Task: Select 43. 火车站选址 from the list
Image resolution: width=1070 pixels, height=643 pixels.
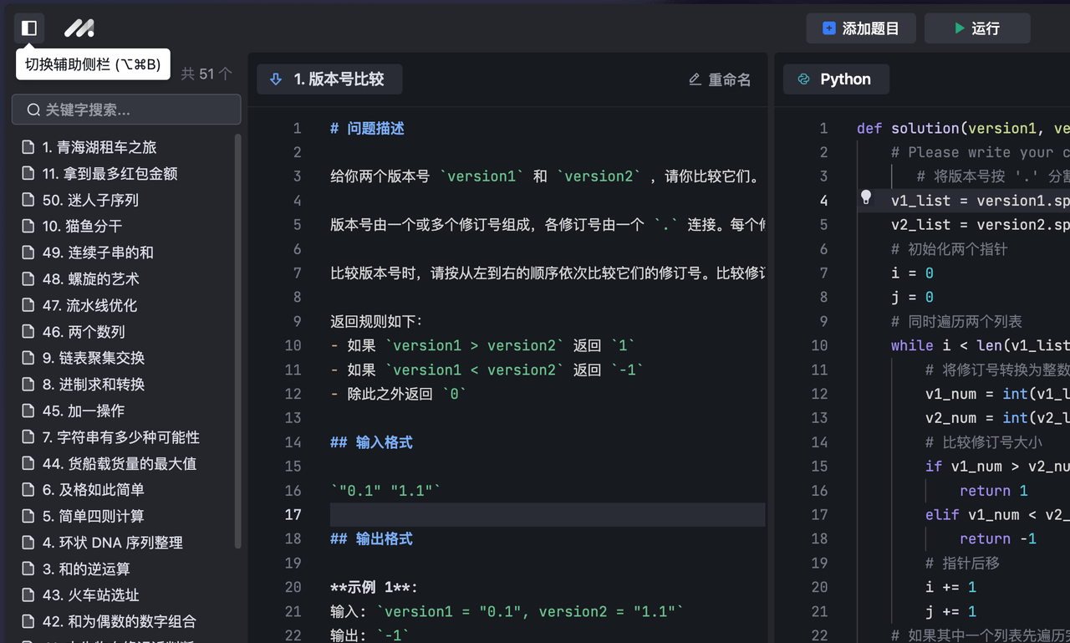Action: pyautogui.click(x=90, y=595)
